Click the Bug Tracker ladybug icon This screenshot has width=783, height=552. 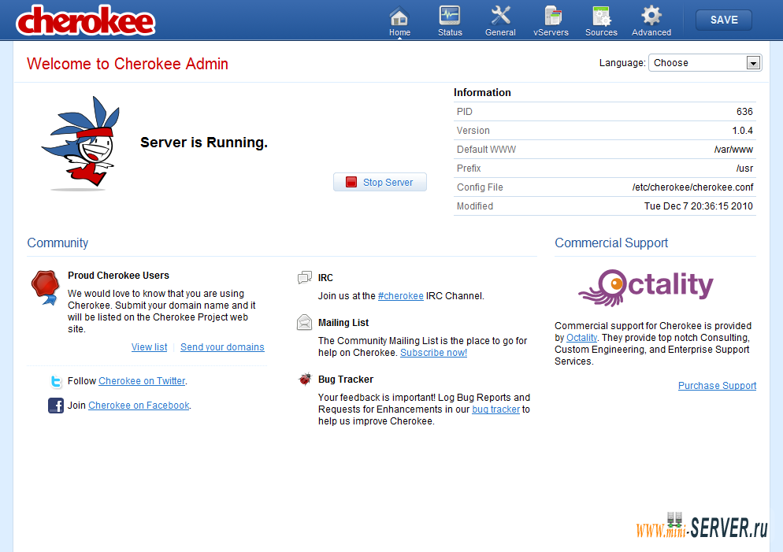pyautogui.click(x=305, y=380)
